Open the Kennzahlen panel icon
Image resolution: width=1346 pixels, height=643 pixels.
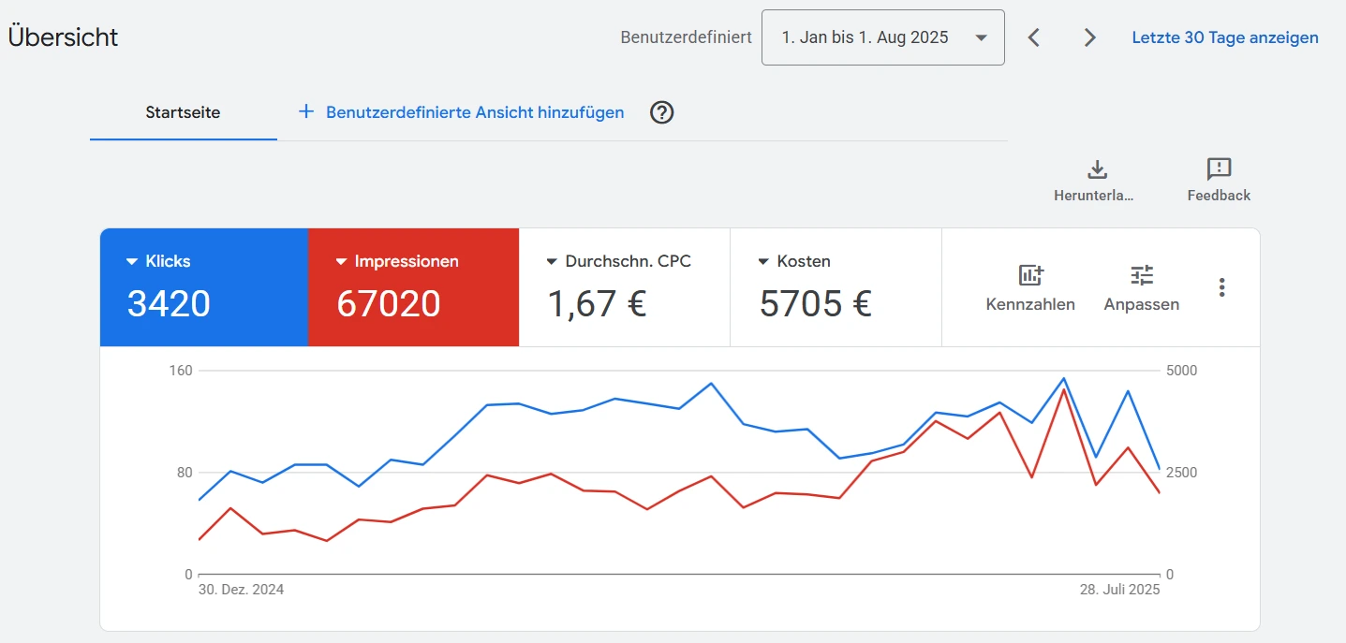coord(1030,276)
